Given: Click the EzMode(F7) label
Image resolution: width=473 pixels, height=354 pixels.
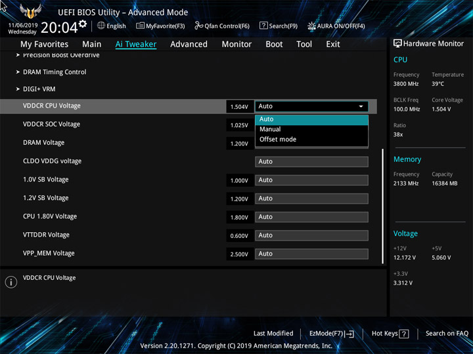Looking at the screenshot, I should [327, 334].
